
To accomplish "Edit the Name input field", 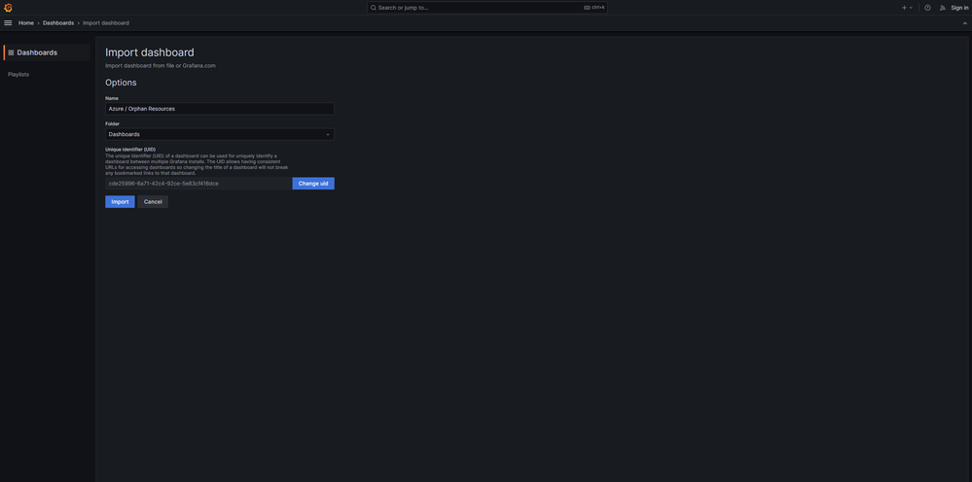I will [x=220, y=108].
